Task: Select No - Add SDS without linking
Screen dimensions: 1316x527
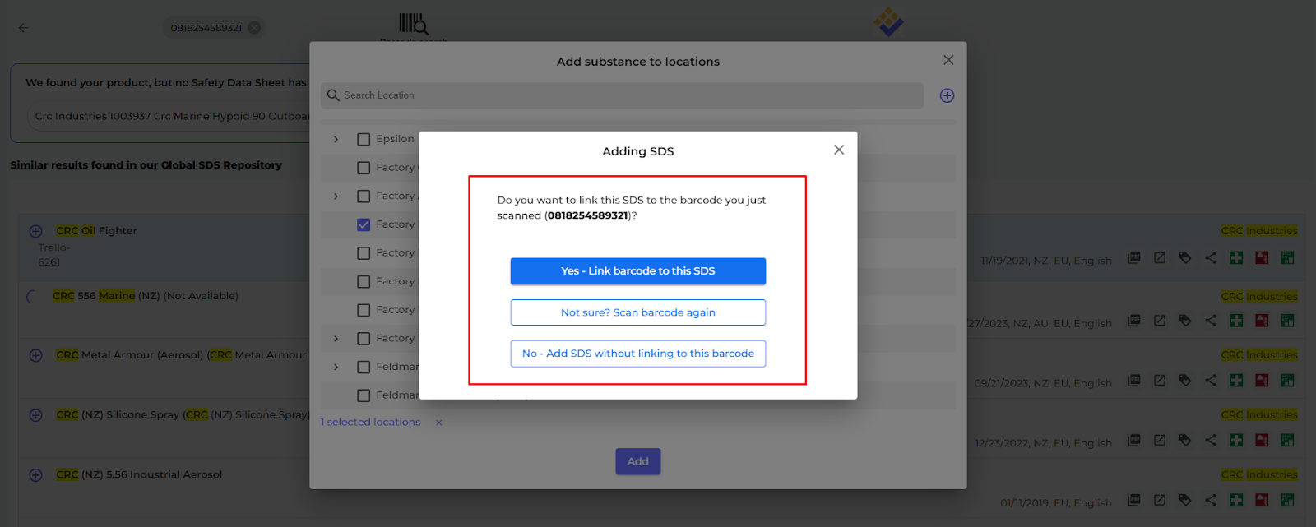Action: [x=637, y=354]
